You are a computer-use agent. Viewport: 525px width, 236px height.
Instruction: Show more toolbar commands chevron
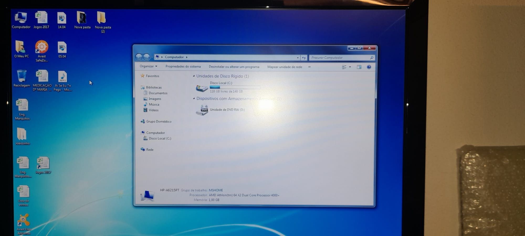pos(309,67)
